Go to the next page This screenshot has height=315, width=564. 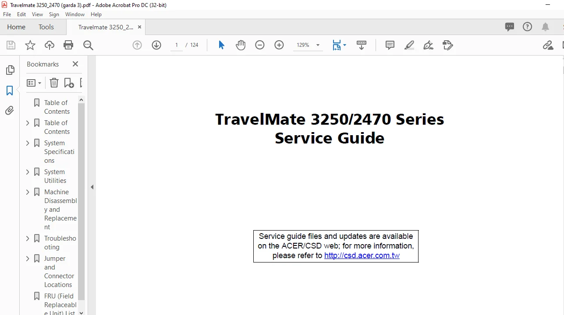pos(156,45)
